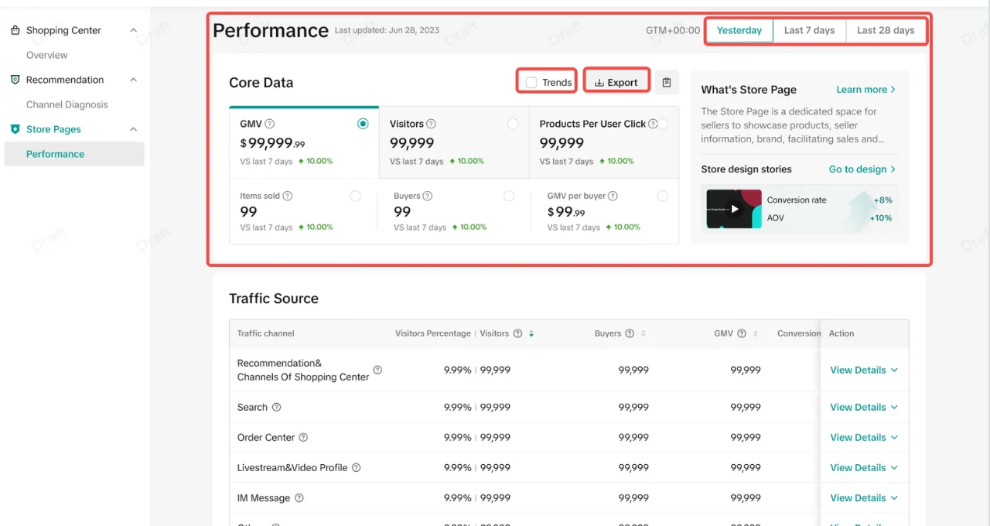Select the GMV per buyer radio button
The height and width of the screenshot is (526, 990).
pos(662,196)
